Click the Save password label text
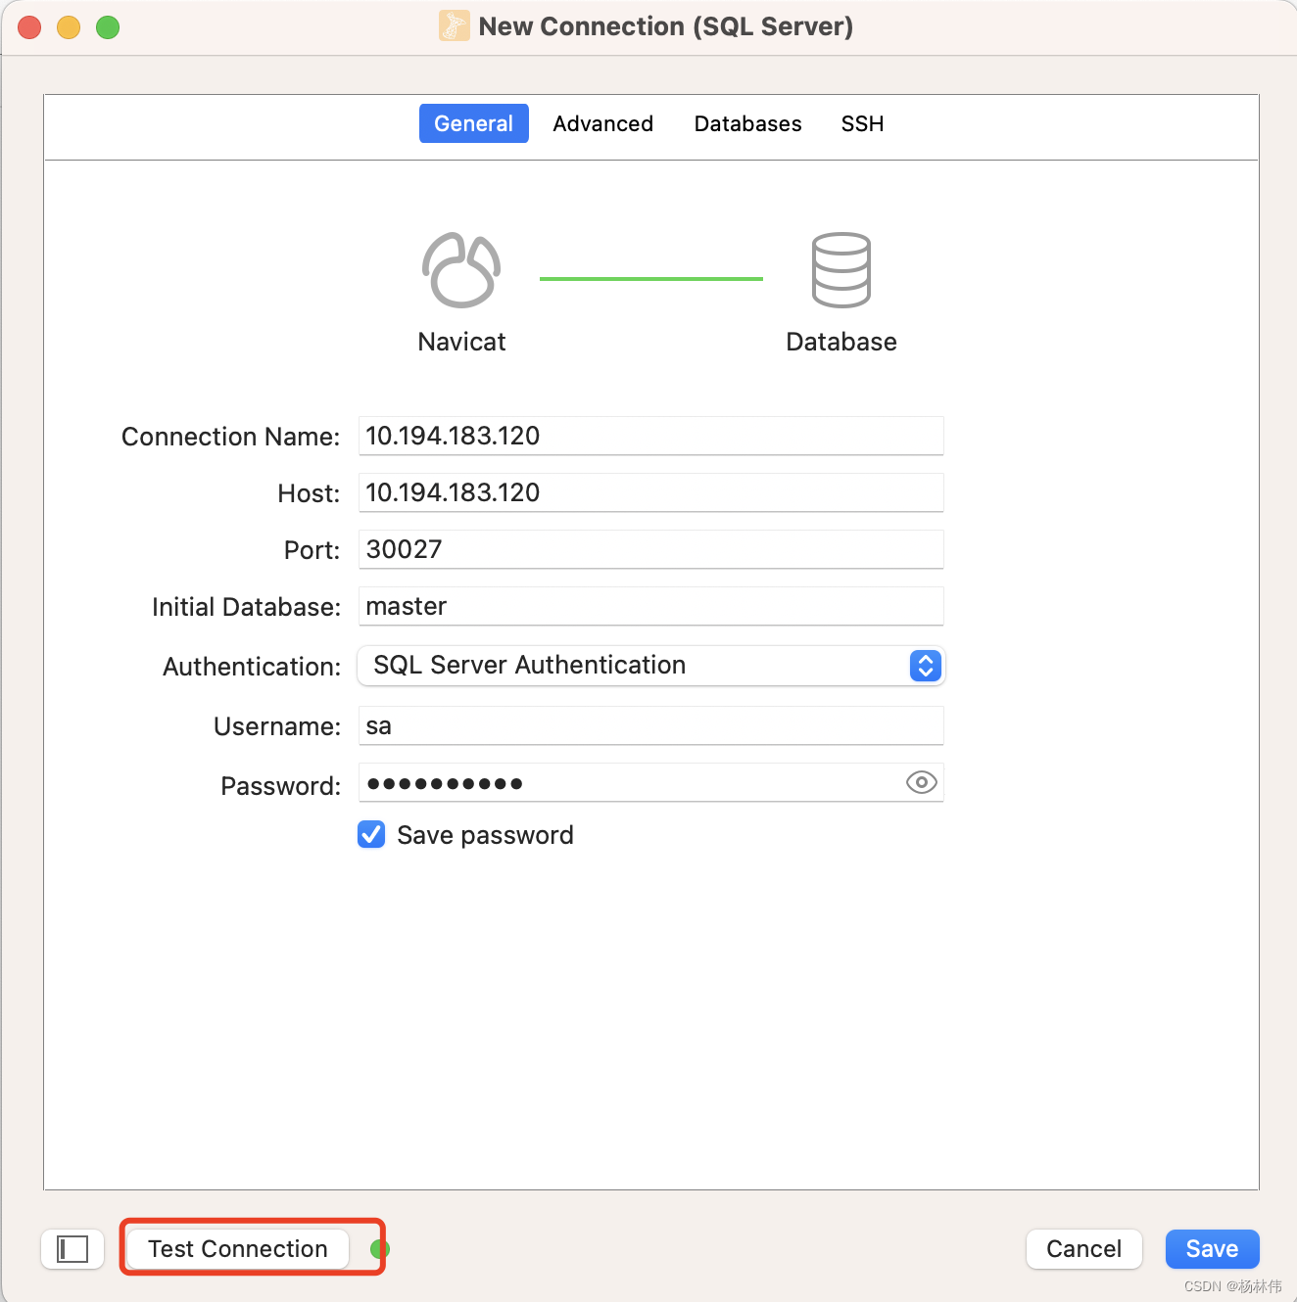This screenshot has width=1297, height=1302. (485, 835)
